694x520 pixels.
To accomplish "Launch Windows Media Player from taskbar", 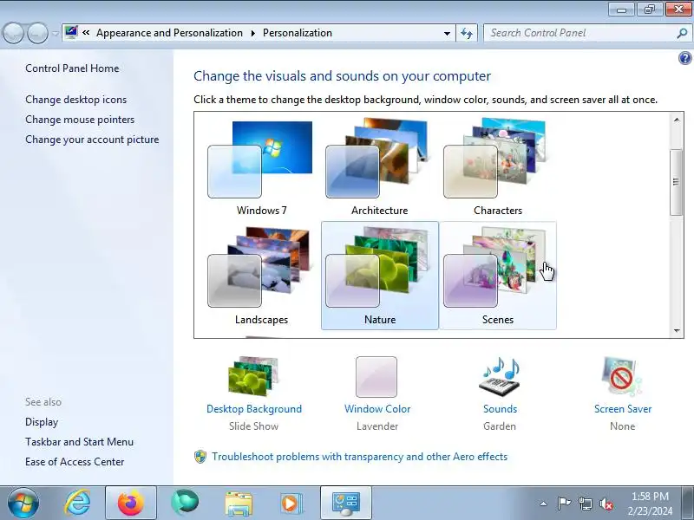I will (291, 504).
